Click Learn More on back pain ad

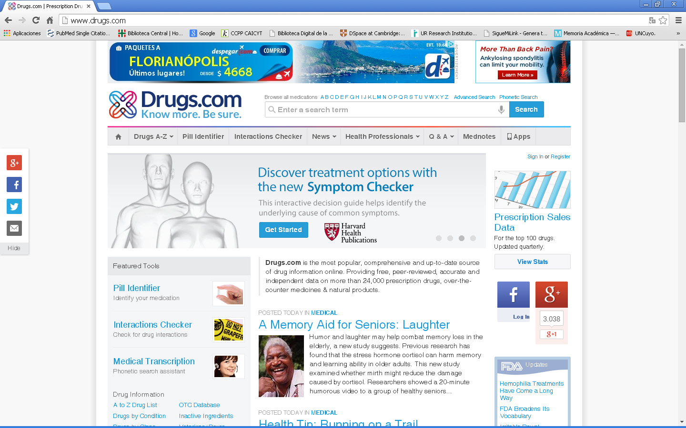tap(518, 75)
